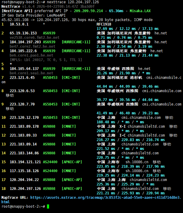Click source IP 45.62.101.108
183x213 pixels.
(15, 20)
